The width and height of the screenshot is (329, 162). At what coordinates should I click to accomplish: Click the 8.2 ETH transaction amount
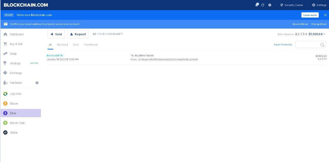tap(322, 59)
